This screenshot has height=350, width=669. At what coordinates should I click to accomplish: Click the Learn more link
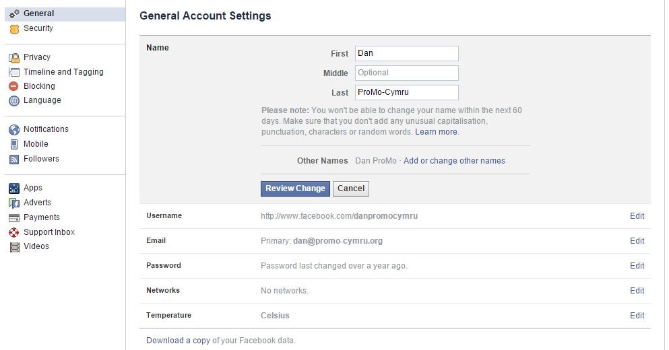point(436,132)
